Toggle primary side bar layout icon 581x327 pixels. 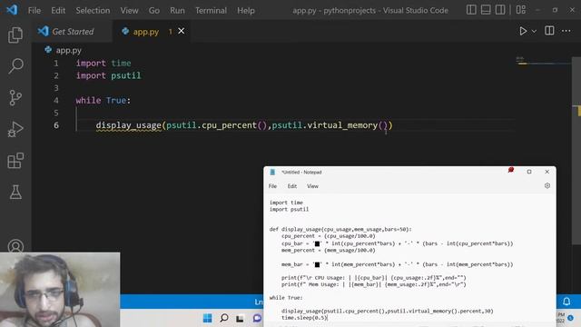click(471, 10)
